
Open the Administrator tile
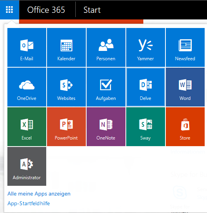pyautogui.click(x=27, y=166)
